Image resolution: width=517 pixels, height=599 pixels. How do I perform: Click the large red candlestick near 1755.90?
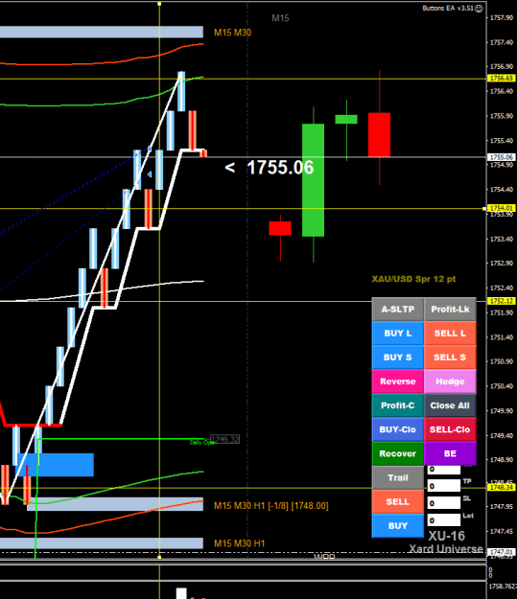(379, 134)
